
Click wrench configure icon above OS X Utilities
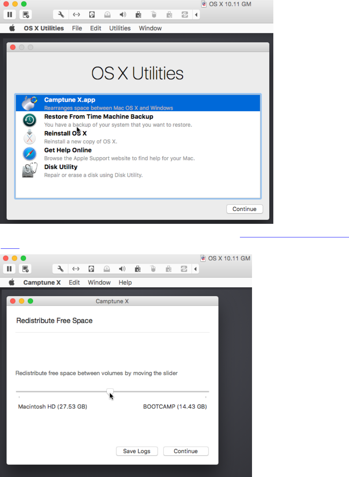pyautogui.click(x=61, y=15)
